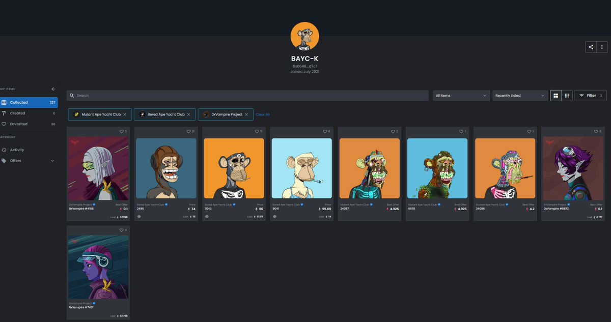Open Bored Ape 9041 image
The width and height of the screenshot is (611, 322).
click(x=301, y=168)
